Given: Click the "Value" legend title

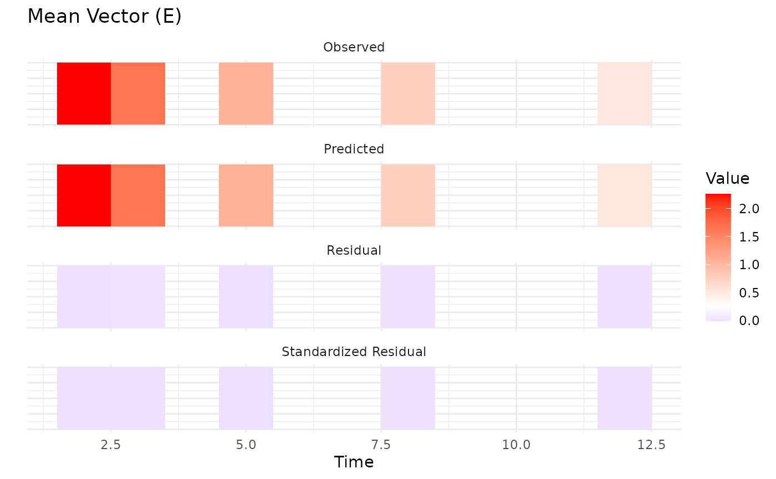Looking at the screenshot, I should (727, 179).
